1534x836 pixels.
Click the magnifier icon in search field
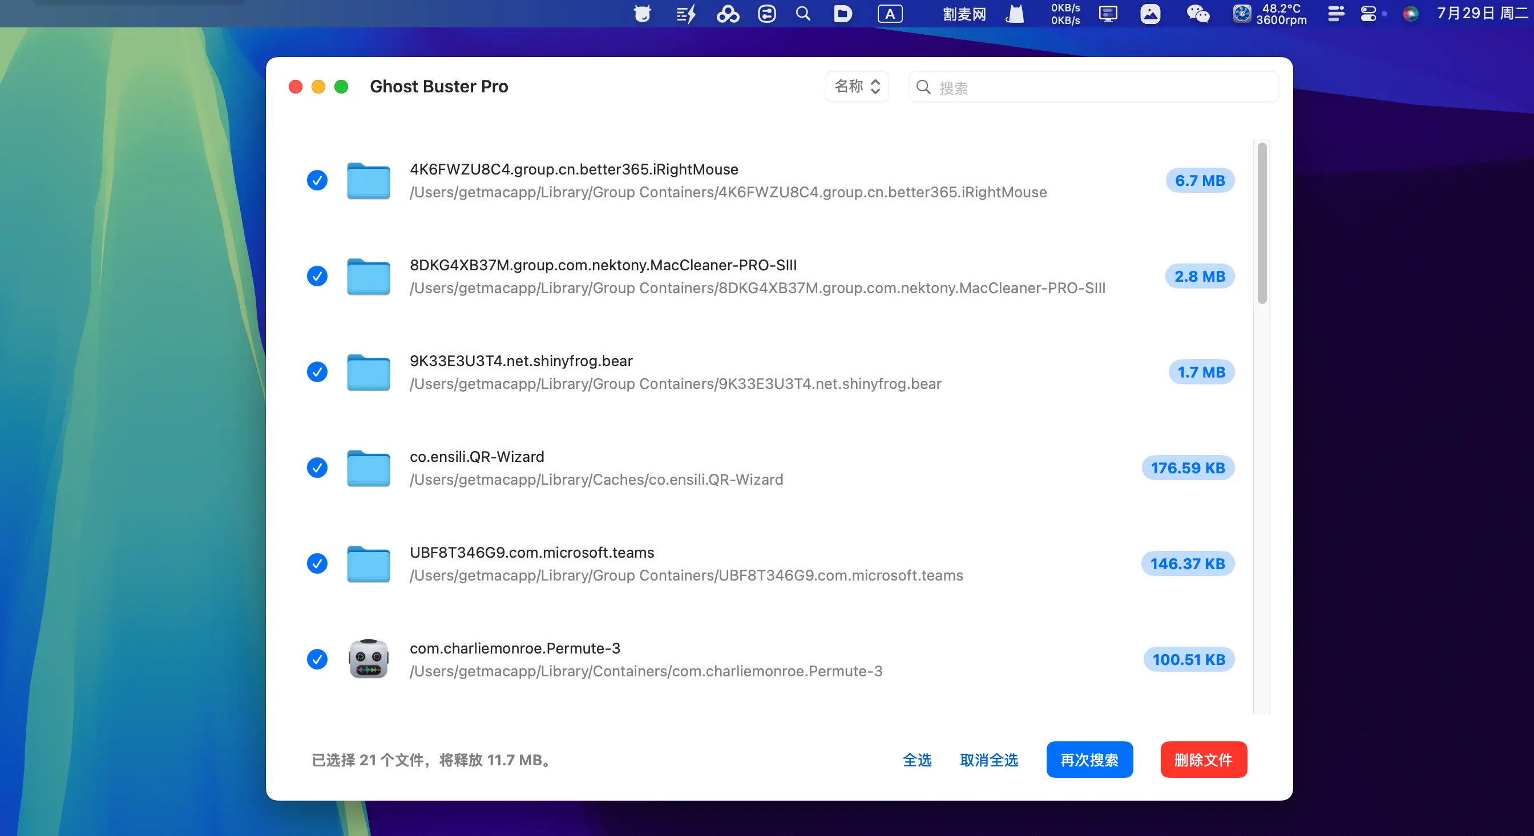pos(923,87)
